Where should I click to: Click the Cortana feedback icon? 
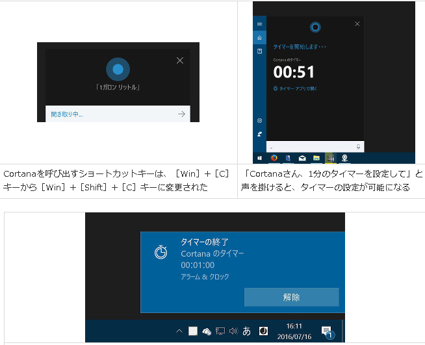coord(259,134)
